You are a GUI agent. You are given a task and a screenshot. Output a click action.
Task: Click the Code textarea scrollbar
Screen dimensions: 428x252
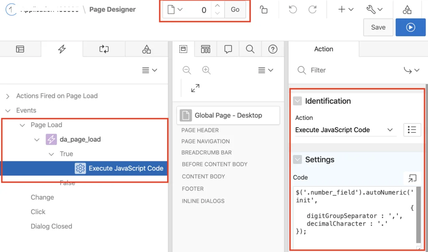coord(418,215)
